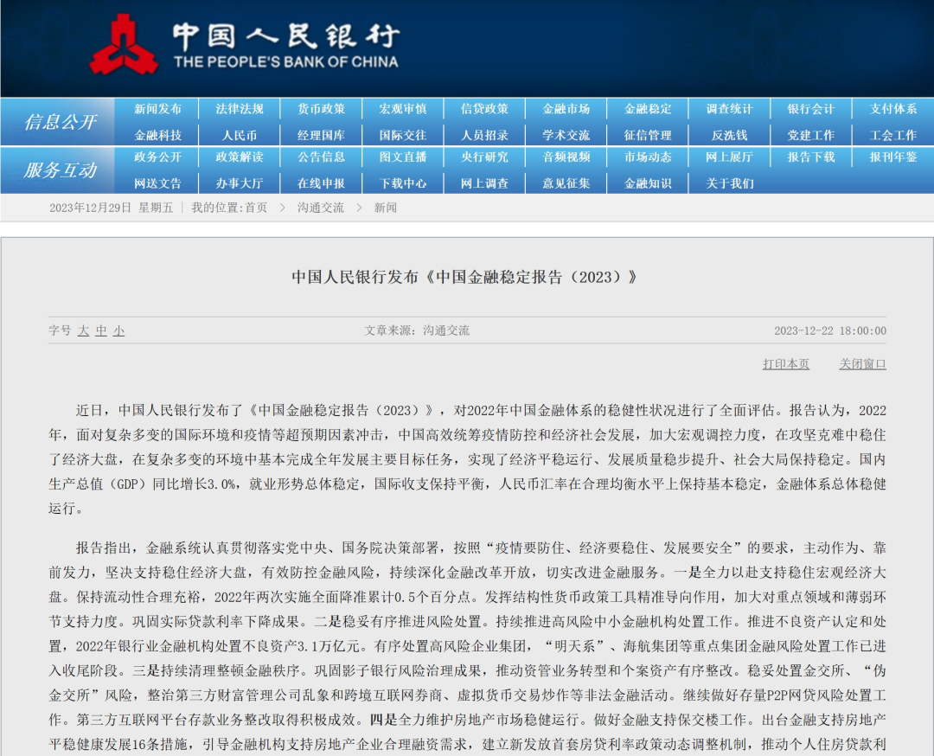Set font size to 大

pos(83,330)
